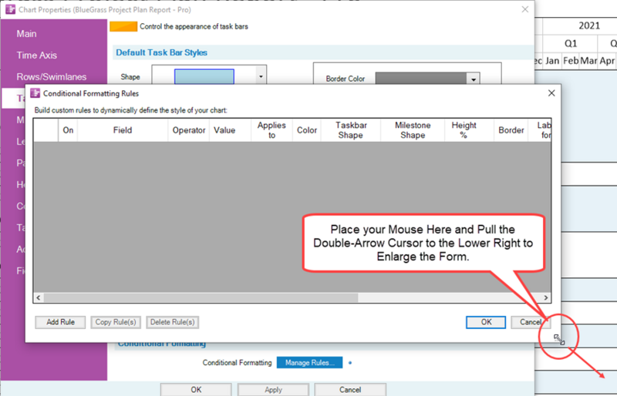Click the gray Border Color swatch
The height and width of the screenshot is (396, 617).
[421, 79]
